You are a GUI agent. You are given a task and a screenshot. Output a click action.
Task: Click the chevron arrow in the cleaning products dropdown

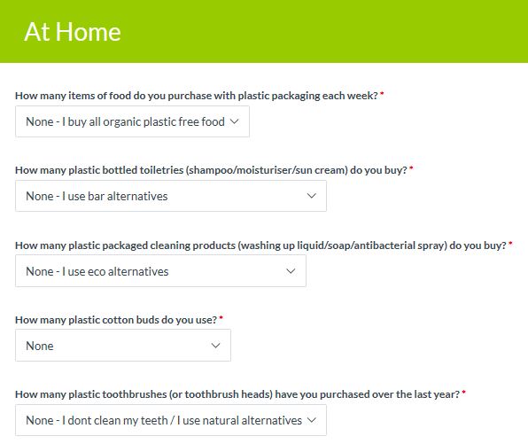[x=291, y=271]
